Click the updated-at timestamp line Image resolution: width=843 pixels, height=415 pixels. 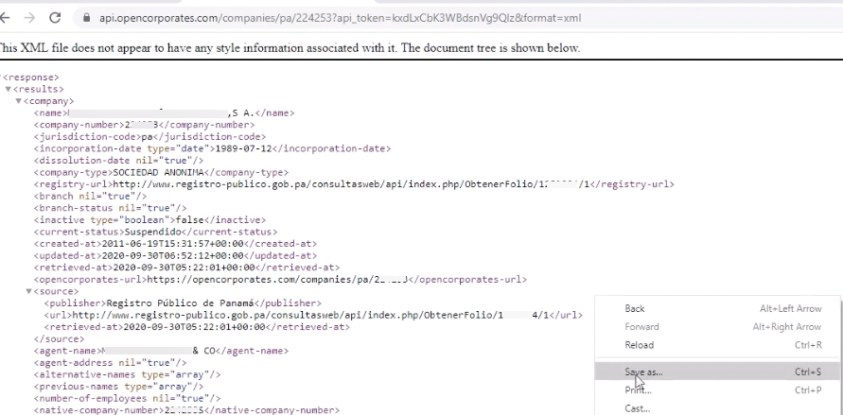pos(175,255)
